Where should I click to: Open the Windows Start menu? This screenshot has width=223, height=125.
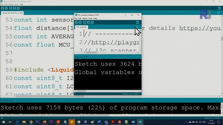click(3, 122)
